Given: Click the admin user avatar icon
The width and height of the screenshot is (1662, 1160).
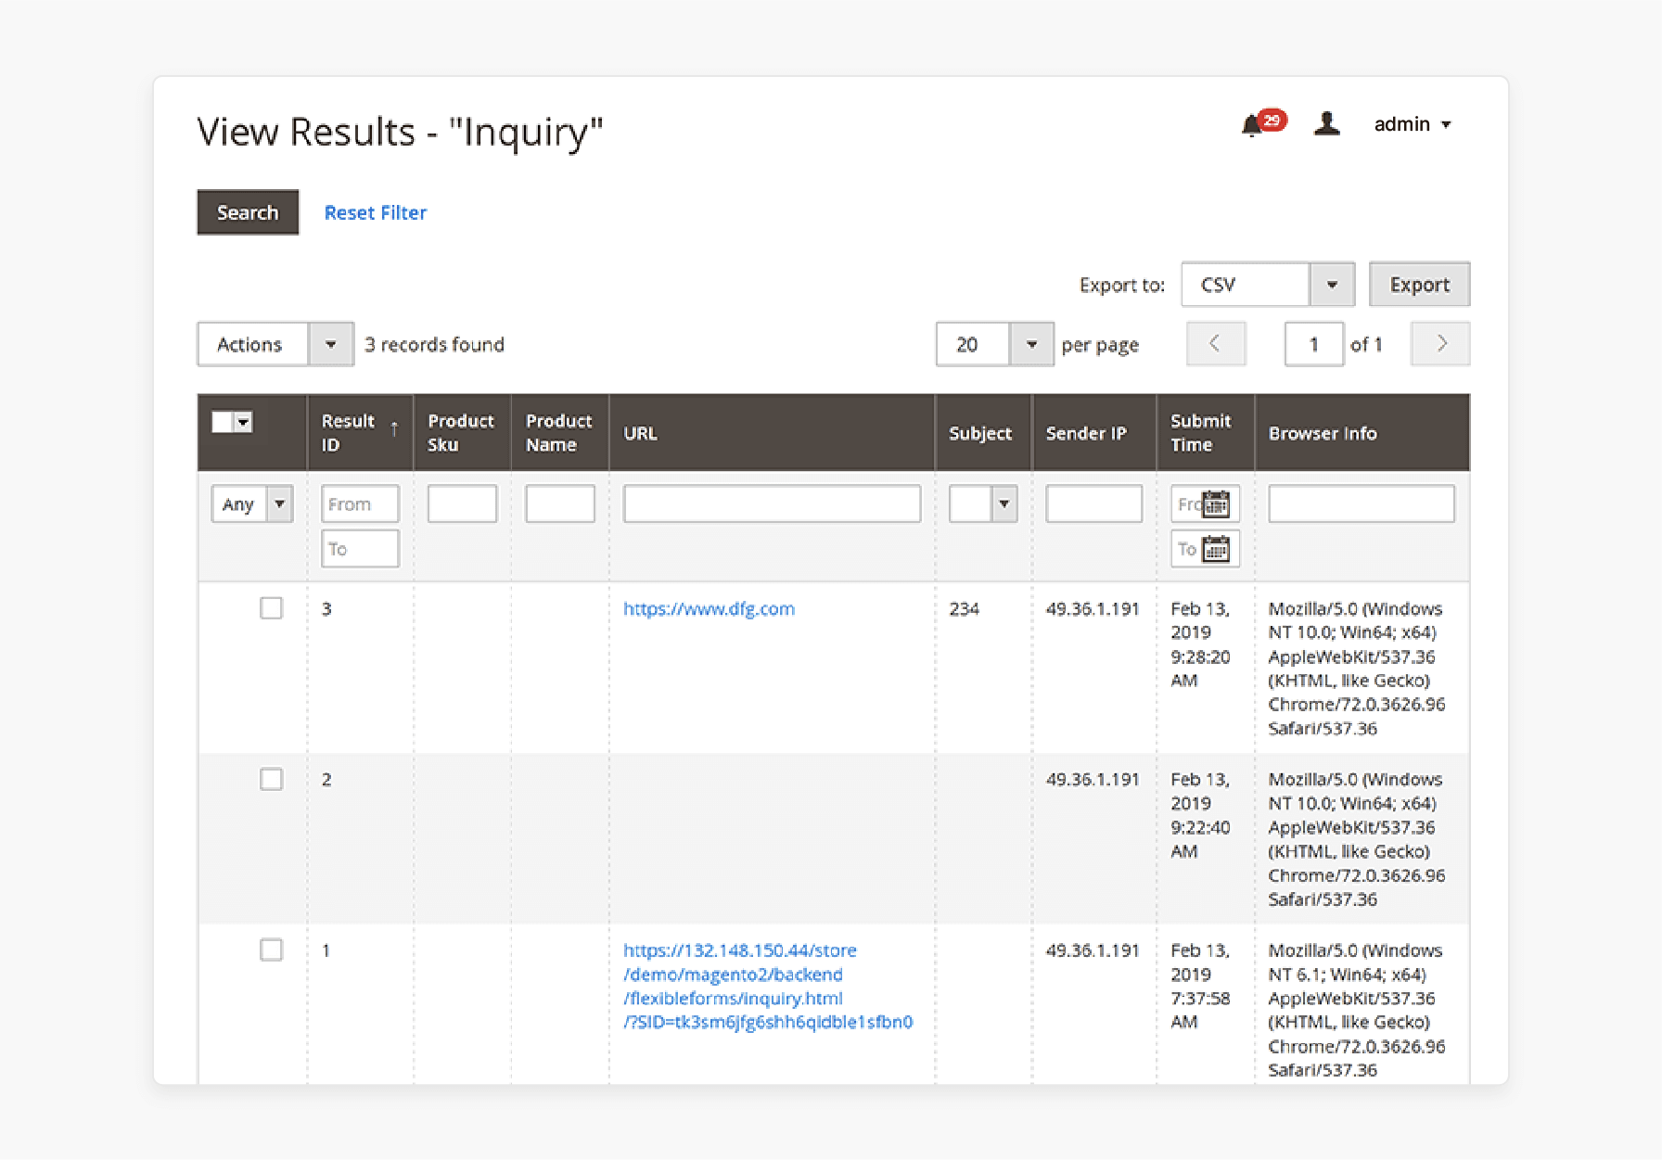Looking at the screenshot, I should [x=1327, y=123].
